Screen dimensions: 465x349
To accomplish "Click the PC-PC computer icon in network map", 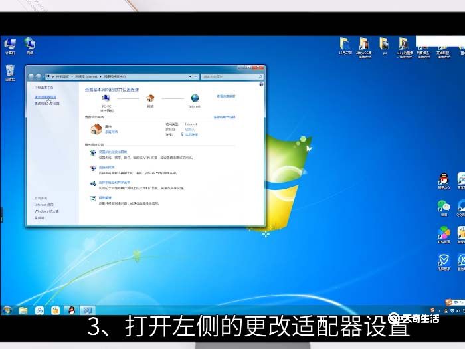I will pyautogui.click(x=106, y=98).
